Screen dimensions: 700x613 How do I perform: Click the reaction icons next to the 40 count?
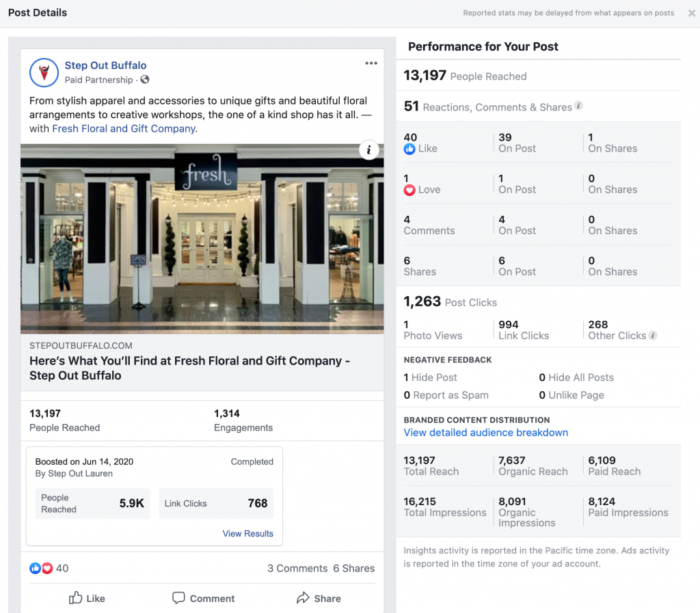pos(41,568)
